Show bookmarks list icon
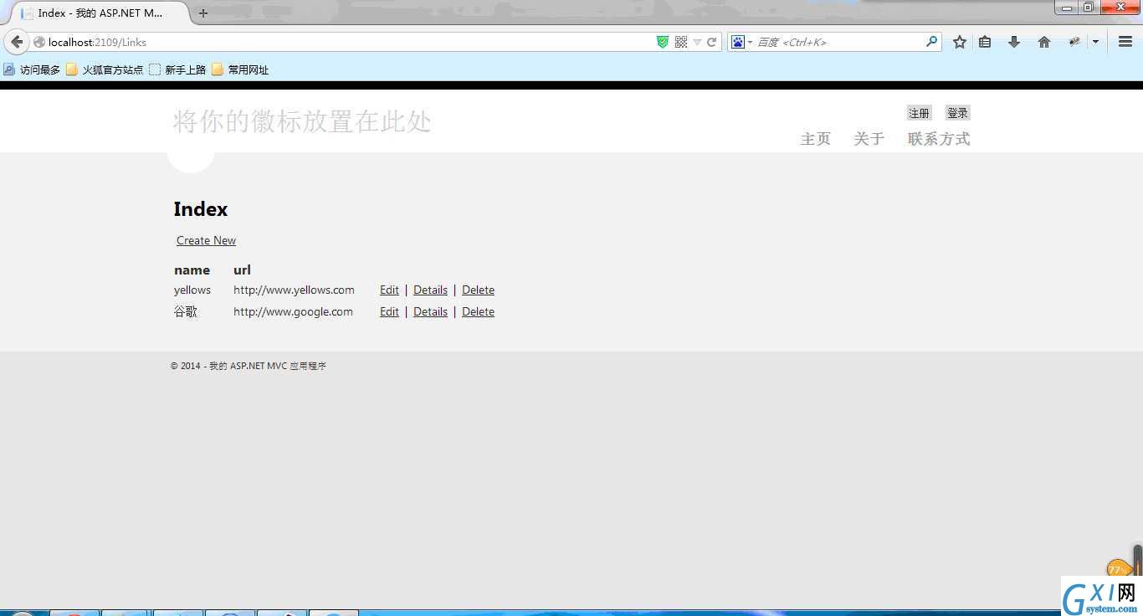This screenshot has width=1143, height=616. pos(985,42)
